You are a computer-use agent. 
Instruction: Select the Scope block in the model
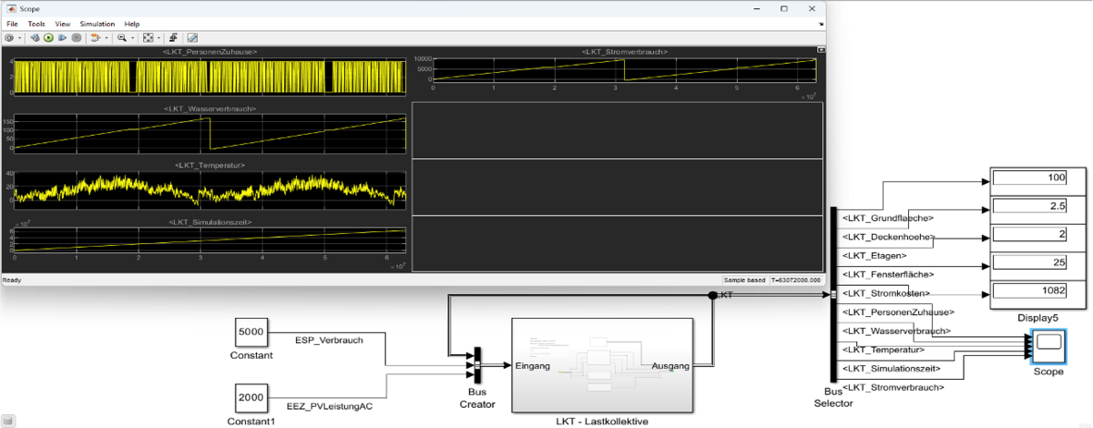click(1047, 346)
